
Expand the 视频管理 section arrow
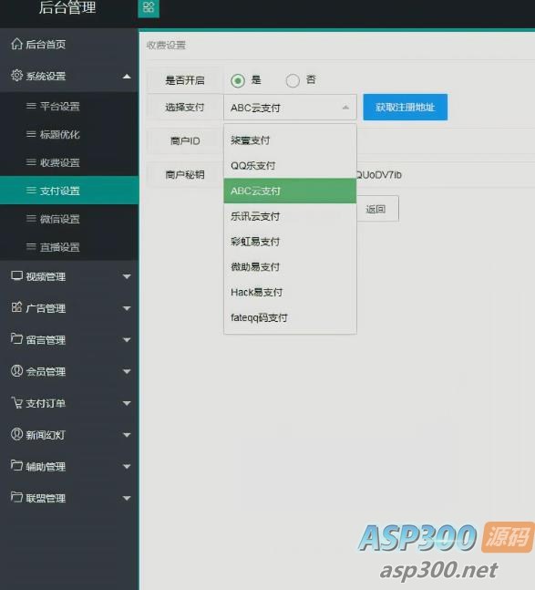pyautogui.click(x=127, y=276)
